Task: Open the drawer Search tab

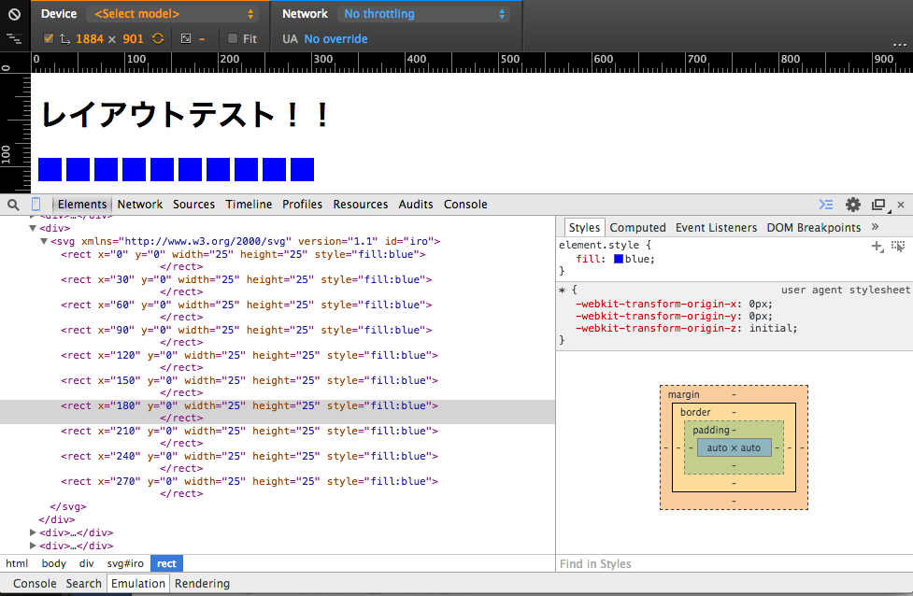Action: (x=83, y=583)
